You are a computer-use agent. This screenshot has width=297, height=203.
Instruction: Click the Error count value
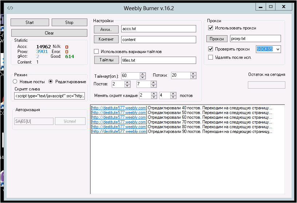[67, 52]
